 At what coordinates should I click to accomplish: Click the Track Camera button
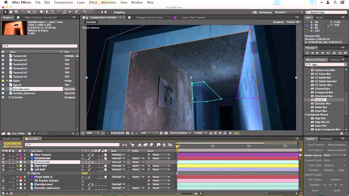pyautogui.click(x=315, y=145)
